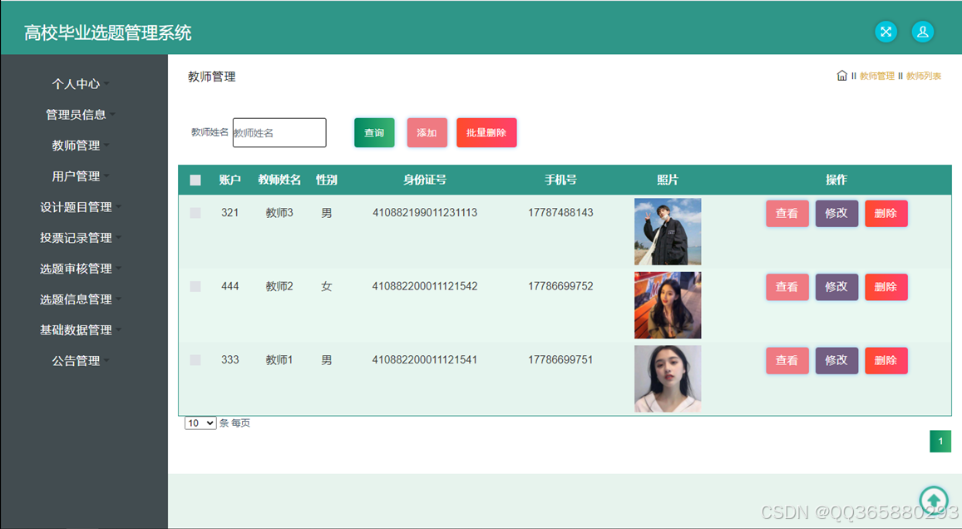The height and width of the screenshot is (529, 962).
Task: Click the 教师姓名 search input field
Action: point(279,132)
